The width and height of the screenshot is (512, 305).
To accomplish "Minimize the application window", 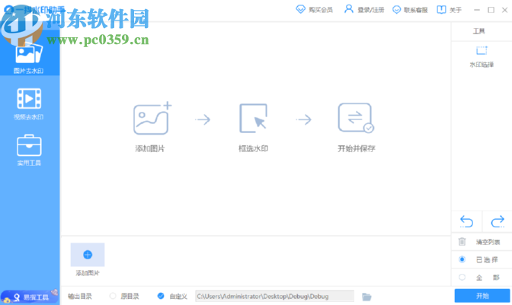I will [x=477, y=10].
